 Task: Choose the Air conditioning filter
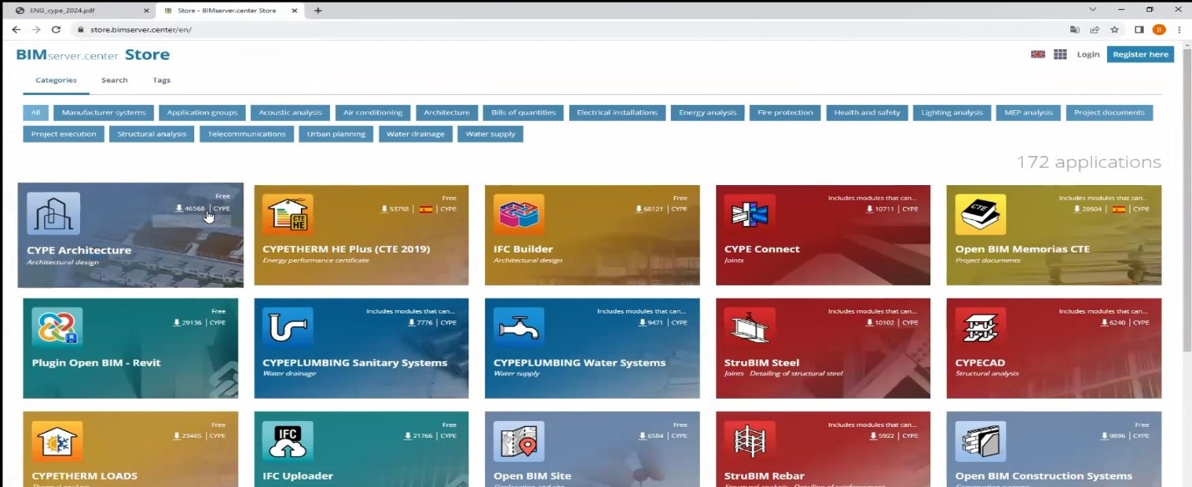point(373,113)
